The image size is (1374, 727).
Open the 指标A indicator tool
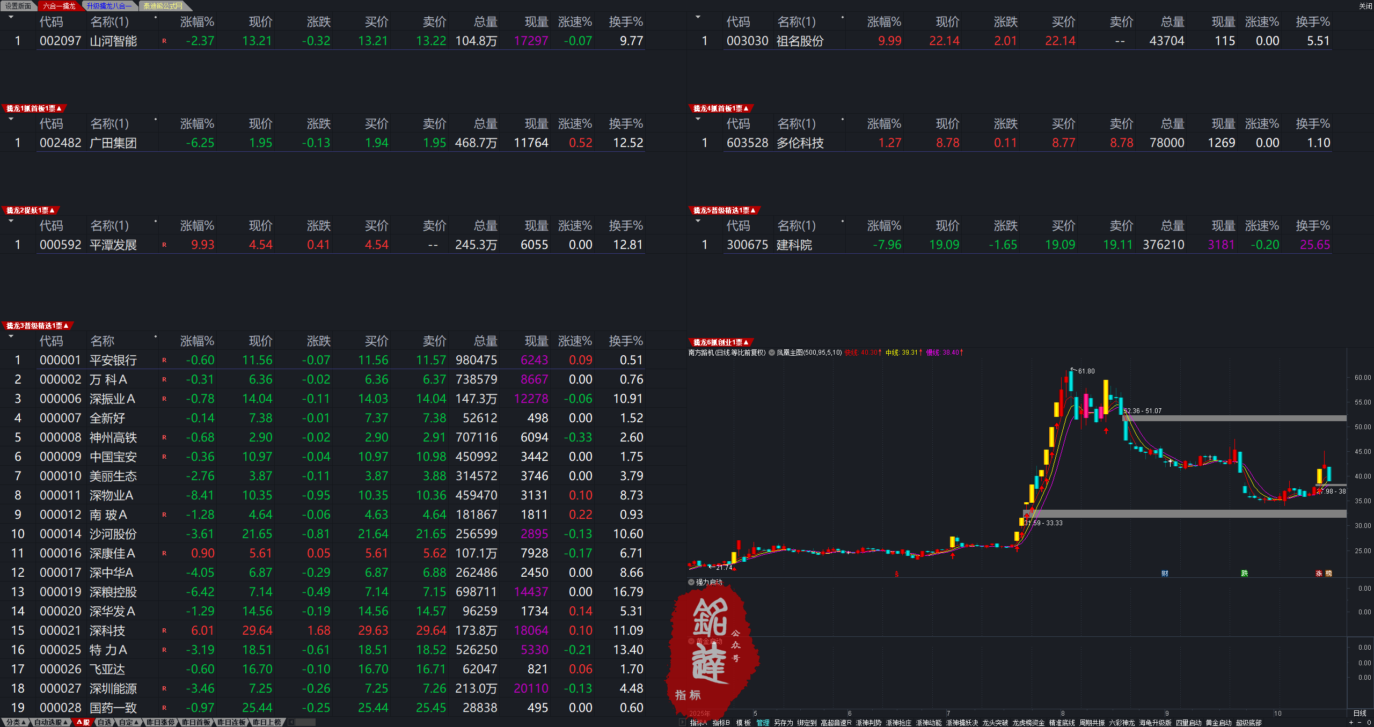(698, 723)
